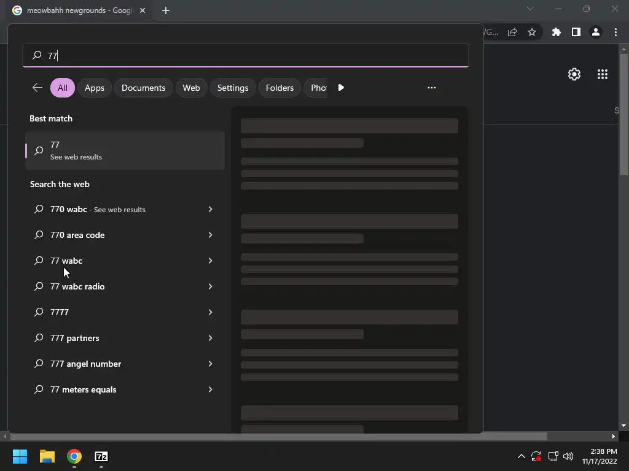The width and height of the screenshot is (629, 471).
Task: Open the volume speaker icon
Action: [x=568, y=456]
